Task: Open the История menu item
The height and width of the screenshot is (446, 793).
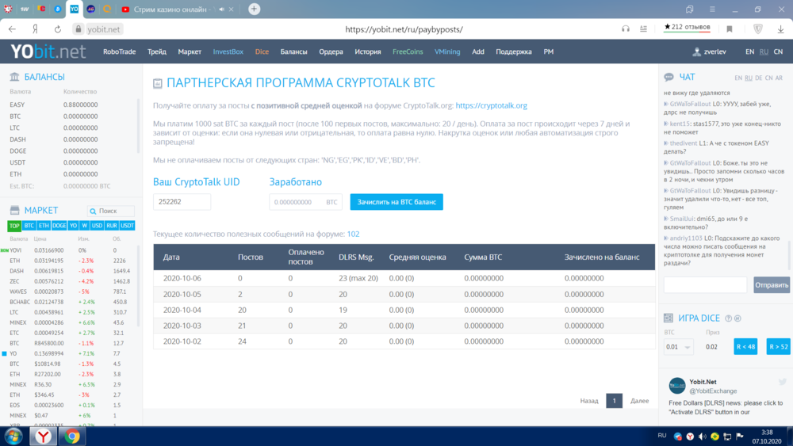Action: pyautogui.click(x=368, y=51)
